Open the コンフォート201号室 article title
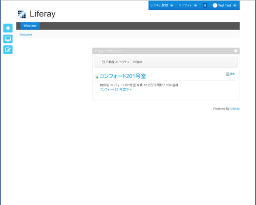The height and width of the screenshot is (205, 256). coord(123,76)
